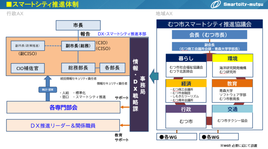Click the むつ市金融団 list entry
The image size is (268, 149).
coord(181,93)
